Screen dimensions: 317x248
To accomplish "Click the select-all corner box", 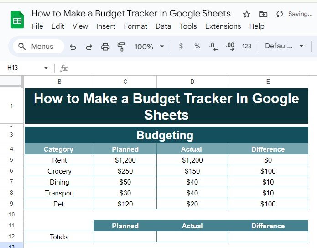I will pyautogui.click(x=11, y=82).
